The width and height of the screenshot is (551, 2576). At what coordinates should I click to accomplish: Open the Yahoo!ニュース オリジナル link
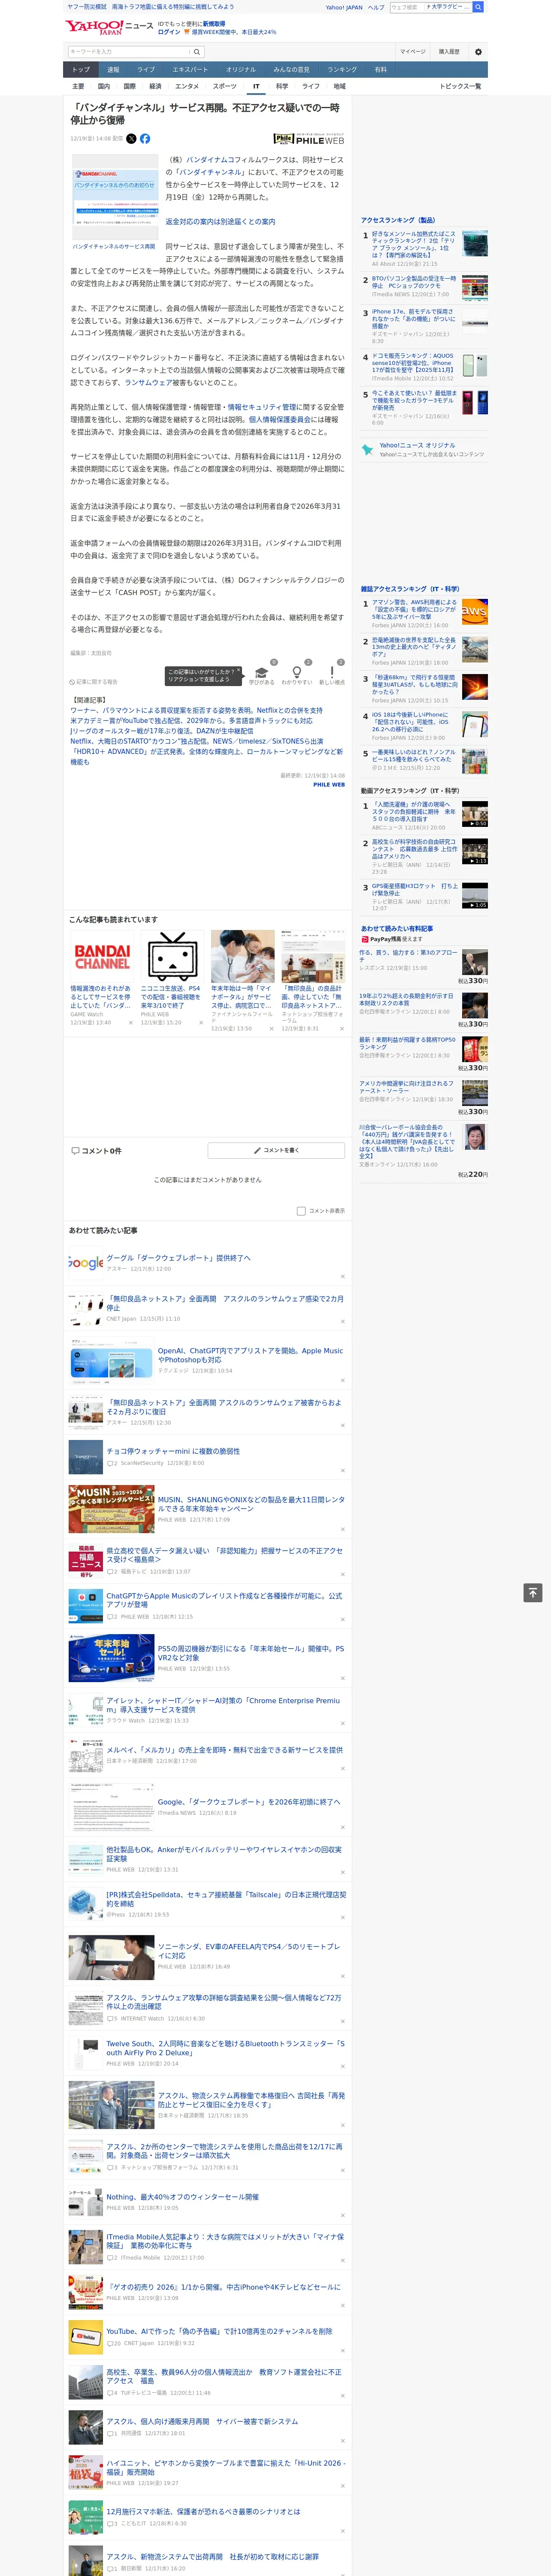(x=417, y=446)
